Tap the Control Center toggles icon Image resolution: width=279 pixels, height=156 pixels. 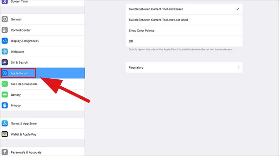tap(5, 30)
